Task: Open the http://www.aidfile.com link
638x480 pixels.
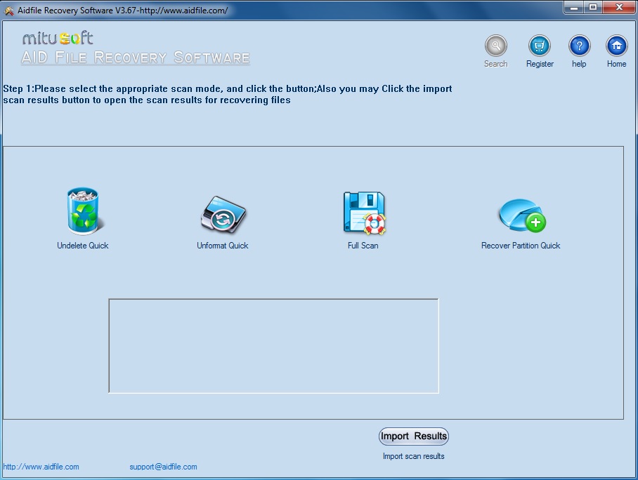Action: click(x=42, y=467)
